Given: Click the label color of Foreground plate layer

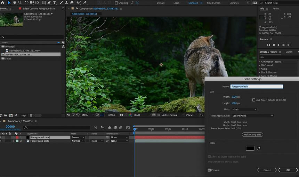Looking at the screenshot, I should point(17,141).
